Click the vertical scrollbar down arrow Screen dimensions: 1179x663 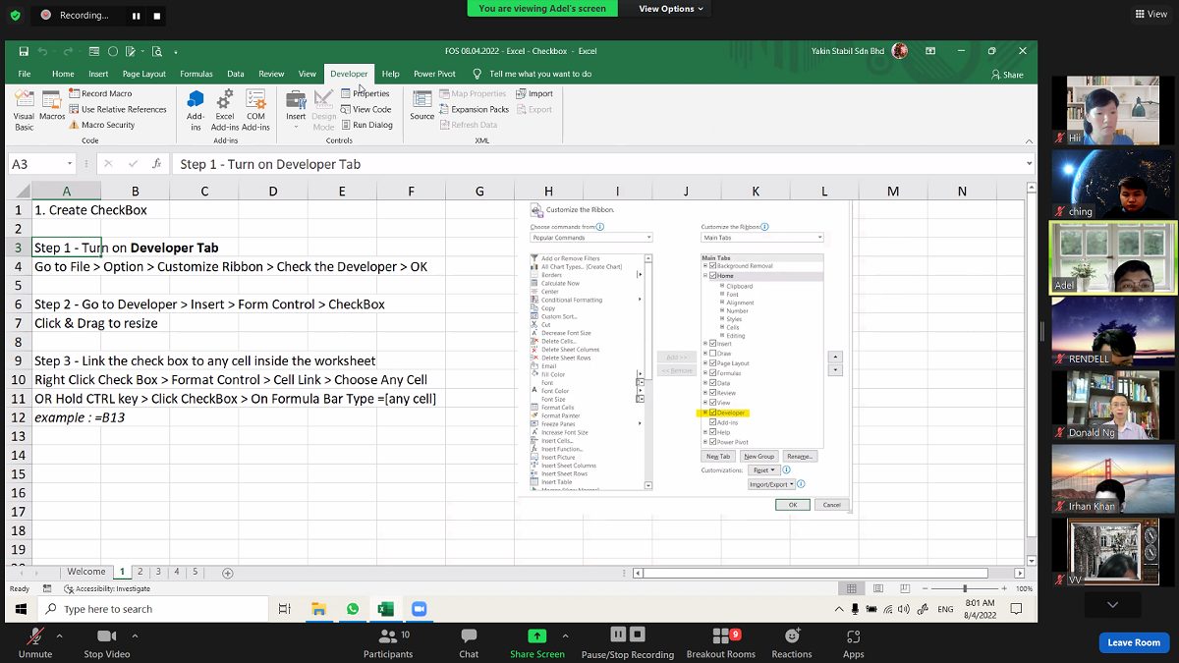[x=1031, y=562]
